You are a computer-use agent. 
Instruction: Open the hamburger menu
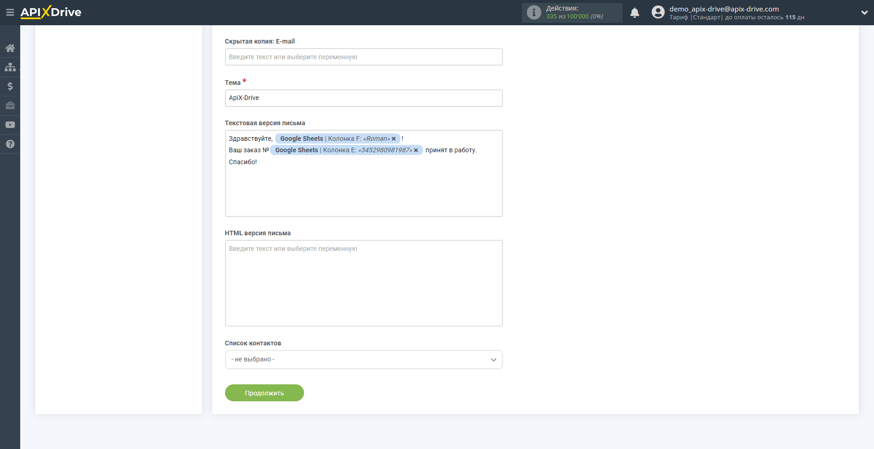10,12
